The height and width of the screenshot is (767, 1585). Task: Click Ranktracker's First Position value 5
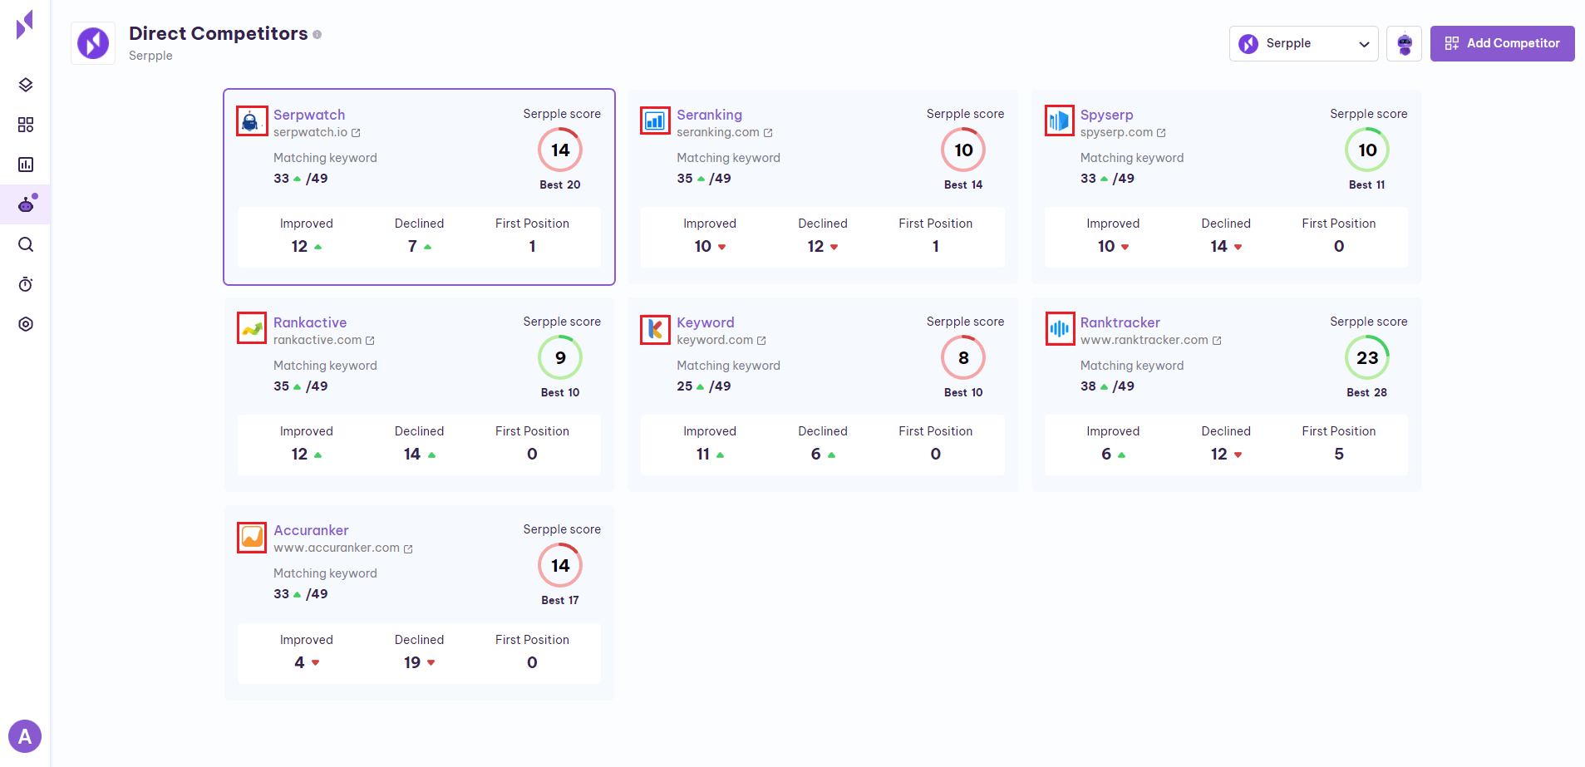(x=1339, y=454)
